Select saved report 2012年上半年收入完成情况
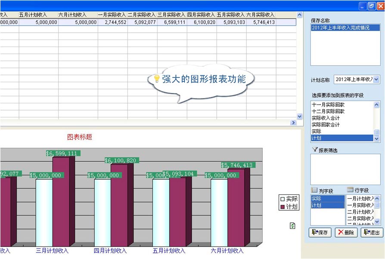Screen dimensions: 385x259 click(345, 28)
